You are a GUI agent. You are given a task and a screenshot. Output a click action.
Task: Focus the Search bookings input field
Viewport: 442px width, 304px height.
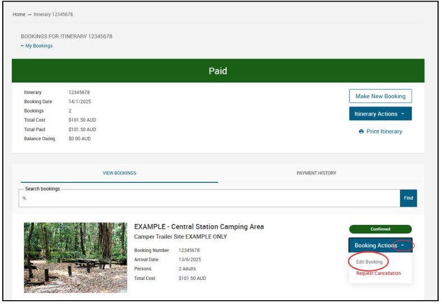pos(209,198)
